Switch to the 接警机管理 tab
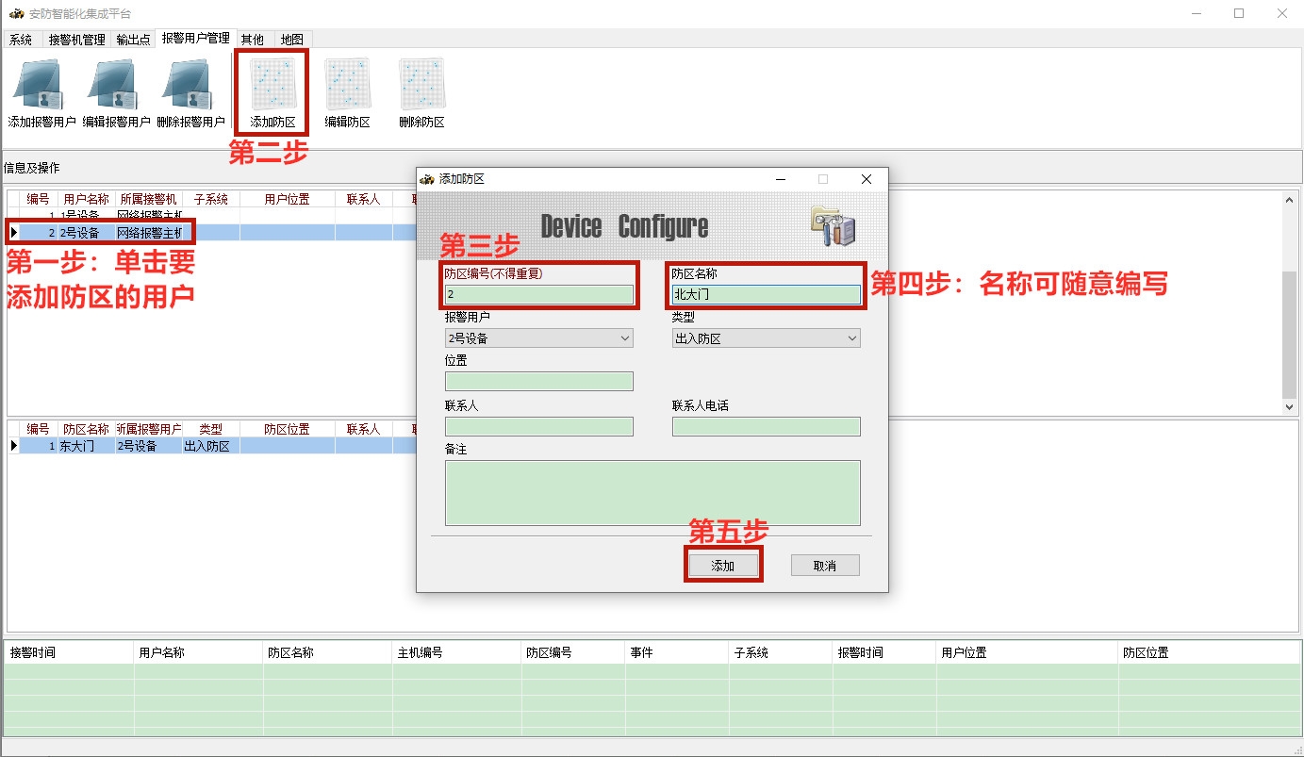The height and width of the screenshot is (757, 1304). point(76,40)
